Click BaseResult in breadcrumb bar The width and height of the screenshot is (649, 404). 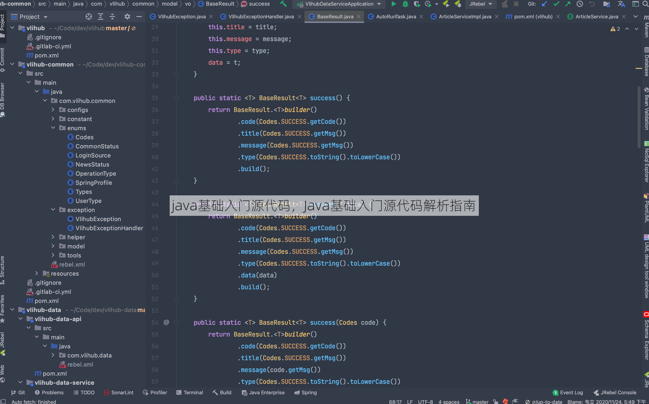point(216,4)
